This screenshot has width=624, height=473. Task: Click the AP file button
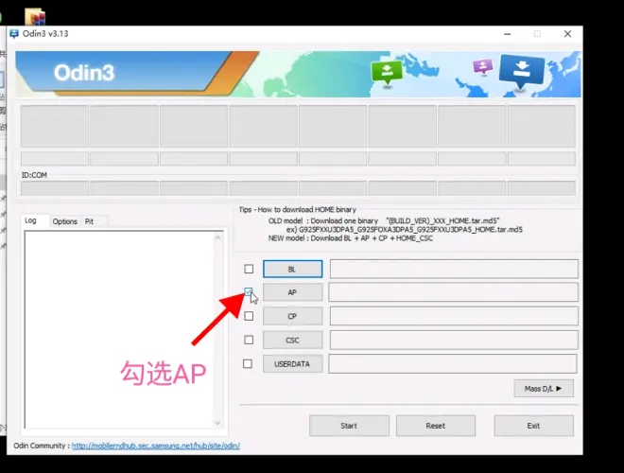click(x=292, y=292)
